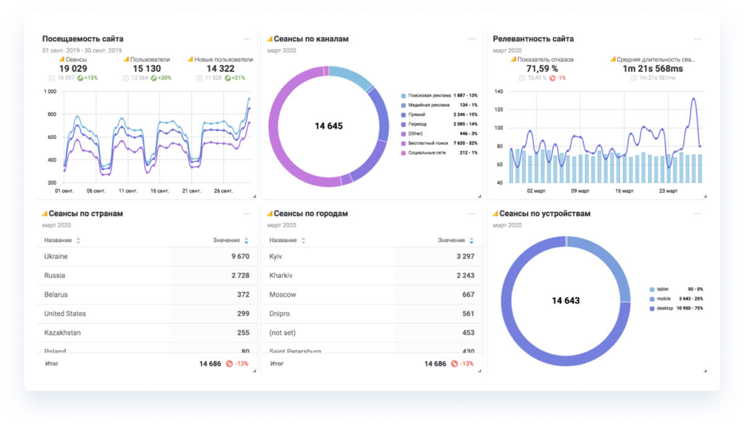This screenshot has height=428, width=745.
Task: Select the (Other) legend entry
Action: coord(439,134)
